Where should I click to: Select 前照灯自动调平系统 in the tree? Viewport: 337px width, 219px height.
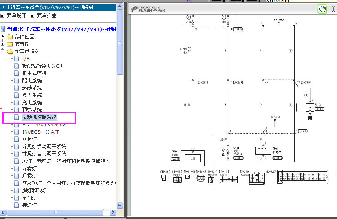tap(44, 154)
